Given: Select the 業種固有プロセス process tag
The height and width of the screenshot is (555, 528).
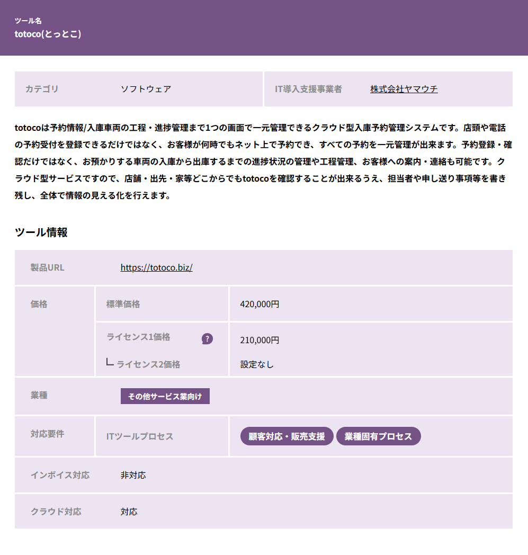Looking at the screenshot, I should [378, 436].
